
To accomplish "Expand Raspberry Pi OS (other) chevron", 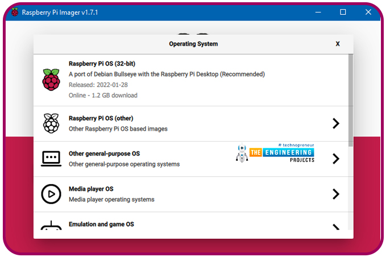I will [336, 123].
